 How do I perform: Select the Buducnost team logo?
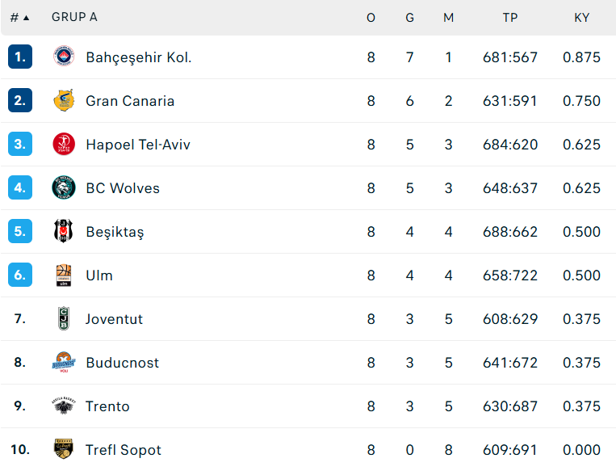coord(64,362)
